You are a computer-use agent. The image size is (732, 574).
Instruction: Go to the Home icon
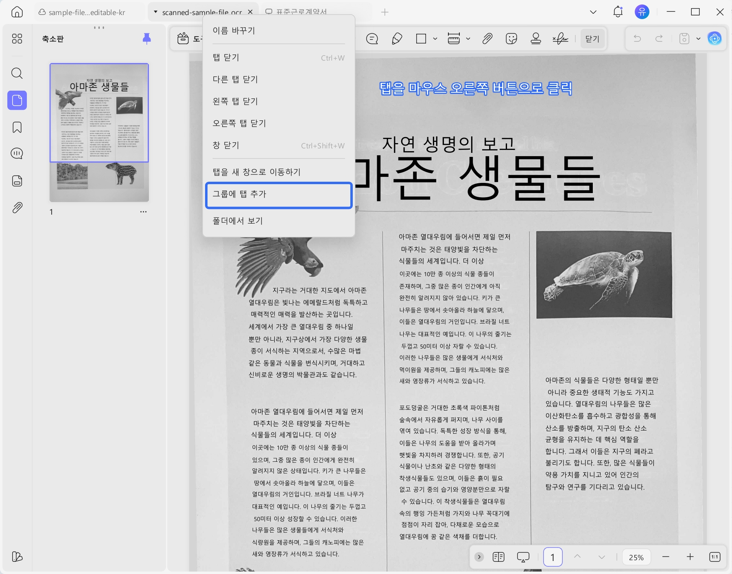tap(17, 12)
